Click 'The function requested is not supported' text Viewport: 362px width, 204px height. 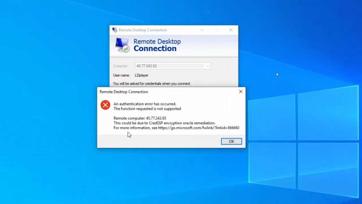pos(147,109)
